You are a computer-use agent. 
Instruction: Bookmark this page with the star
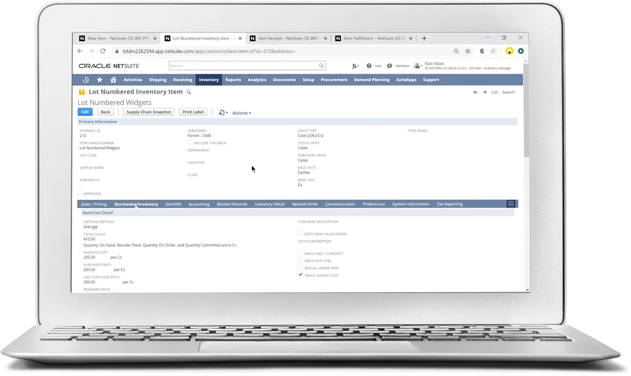coord(468,51)
